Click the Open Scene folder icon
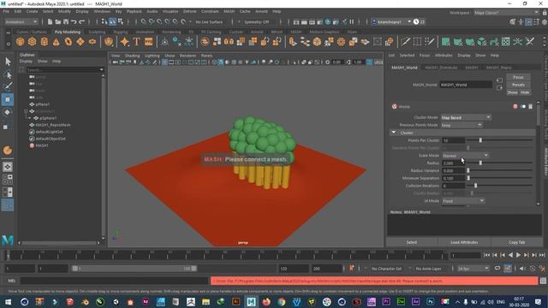Image resolution: width=548 pixels, height=308 pixels. [57, 21]
